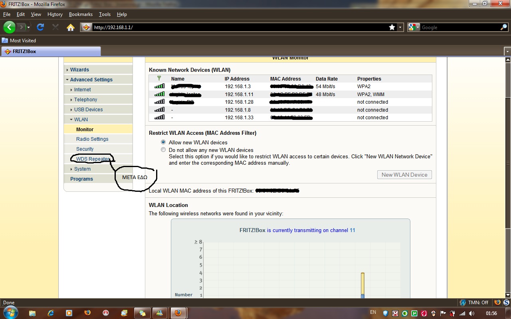The width and height of the screenshot is (511, 319).
Task: Switch to the FRITZ!Box tab
Action: coord(51,51)
